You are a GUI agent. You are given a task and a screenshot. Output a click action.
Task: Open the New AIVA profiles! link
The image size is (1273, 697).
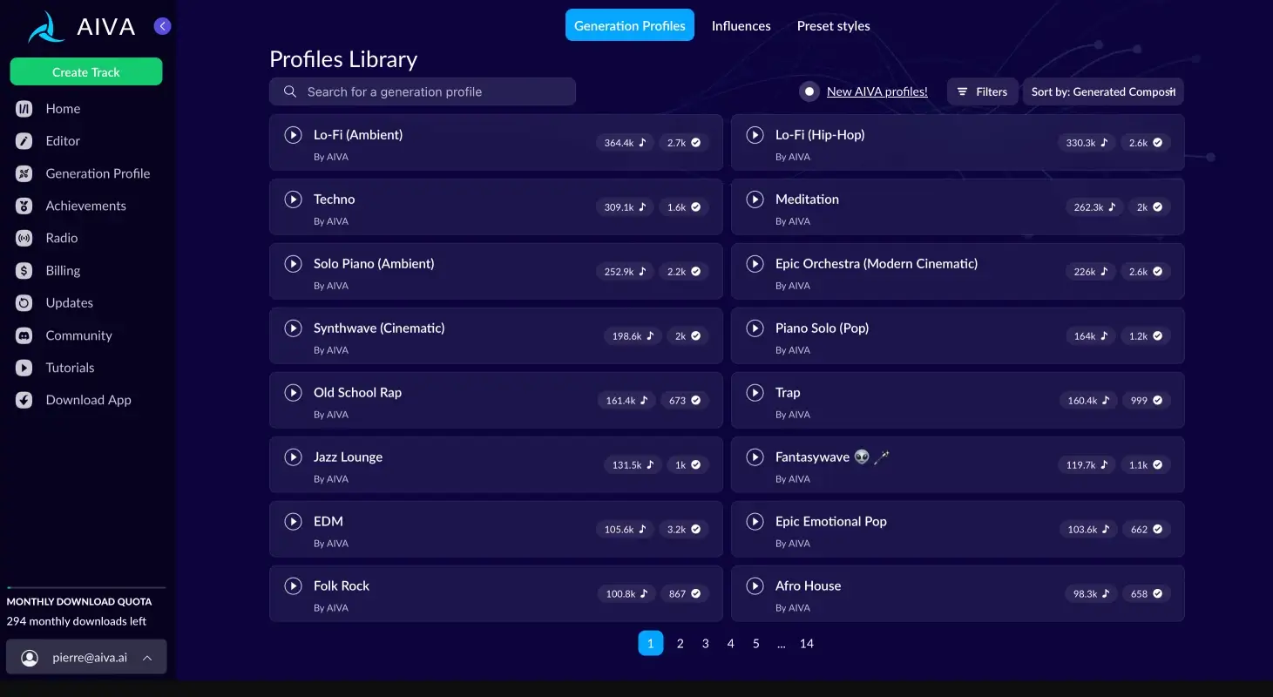[x=877, y=91]
